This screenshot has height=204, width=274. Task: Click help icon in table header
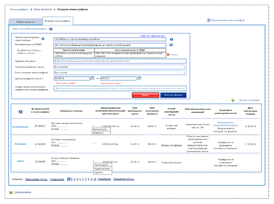21,112
